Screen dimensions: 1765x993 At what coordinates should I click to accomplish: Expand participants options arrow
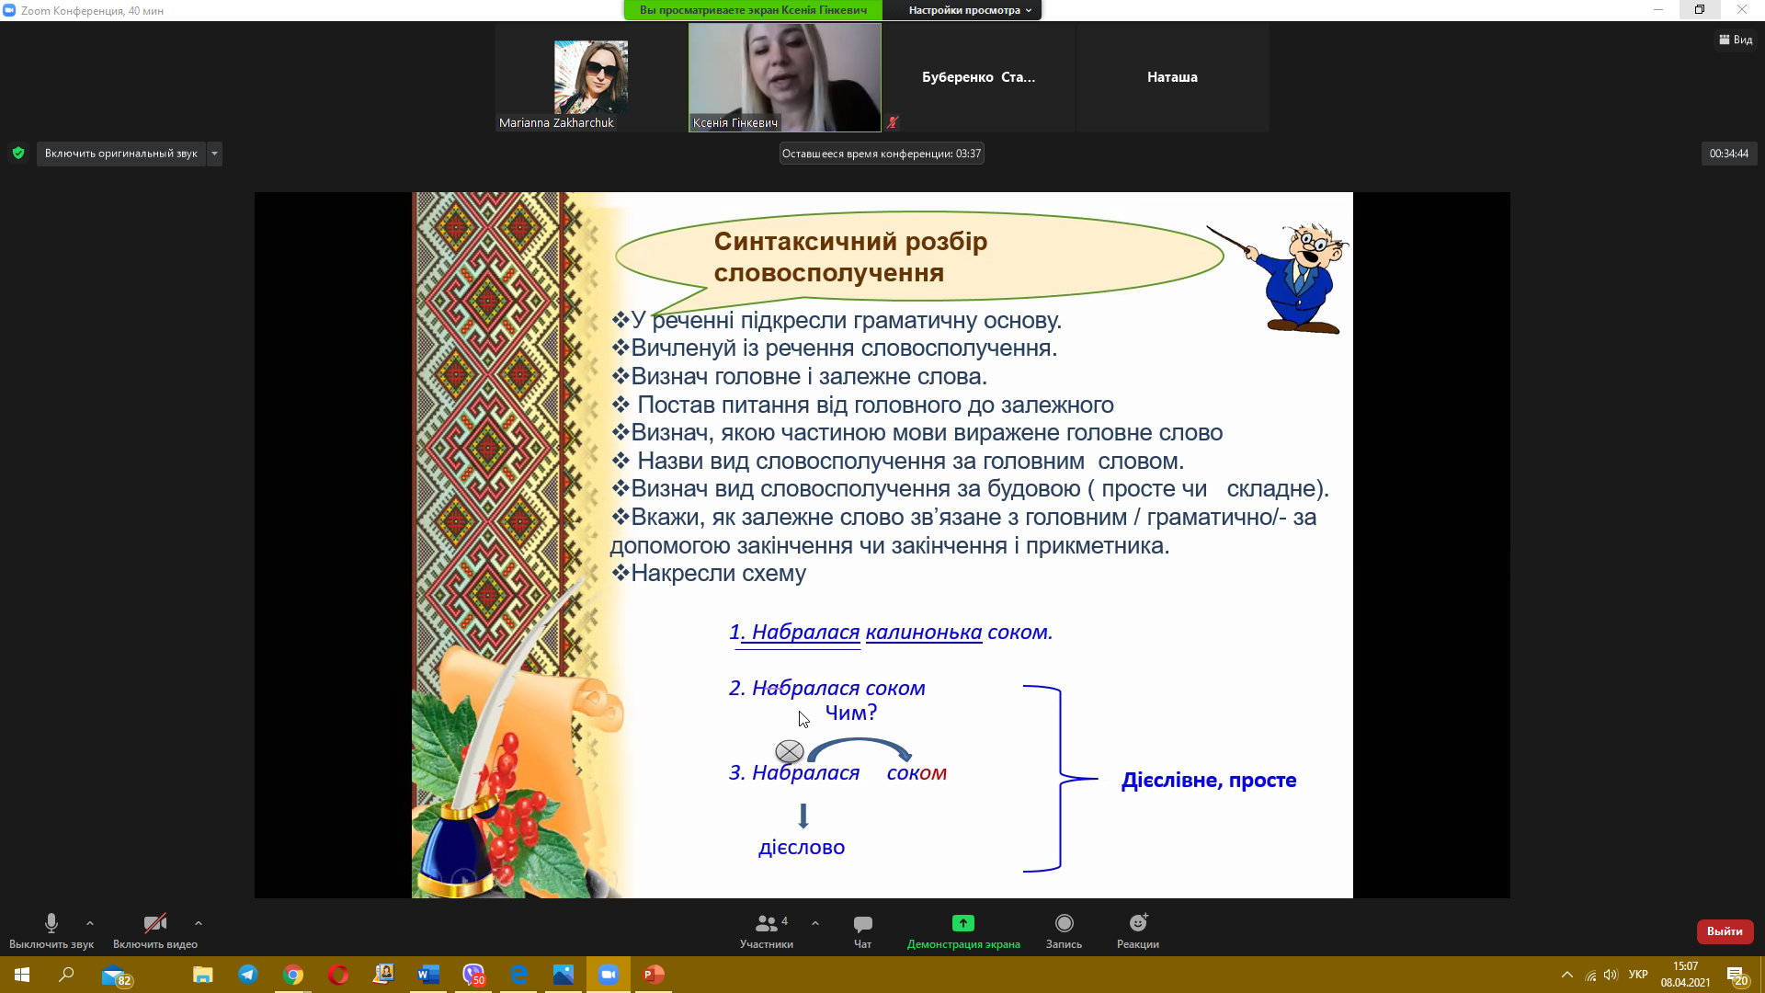click(x=815, y=923)
